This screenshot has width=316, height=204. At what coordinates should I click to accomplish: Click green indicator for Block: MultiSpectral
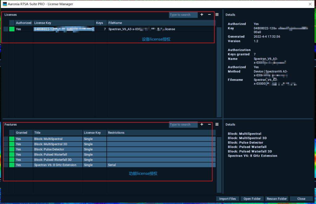[x=12, y=139]
